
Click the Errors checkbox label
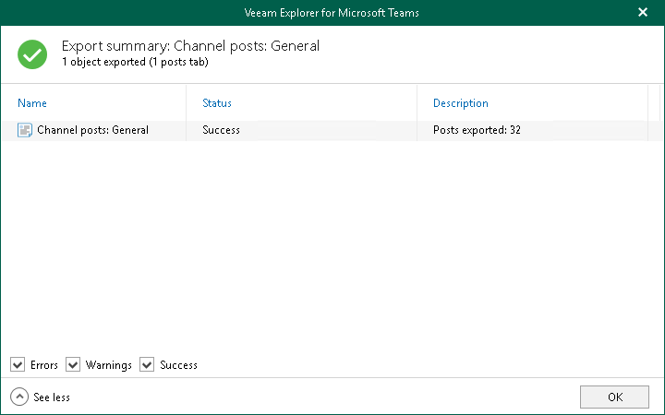[44, 365]
